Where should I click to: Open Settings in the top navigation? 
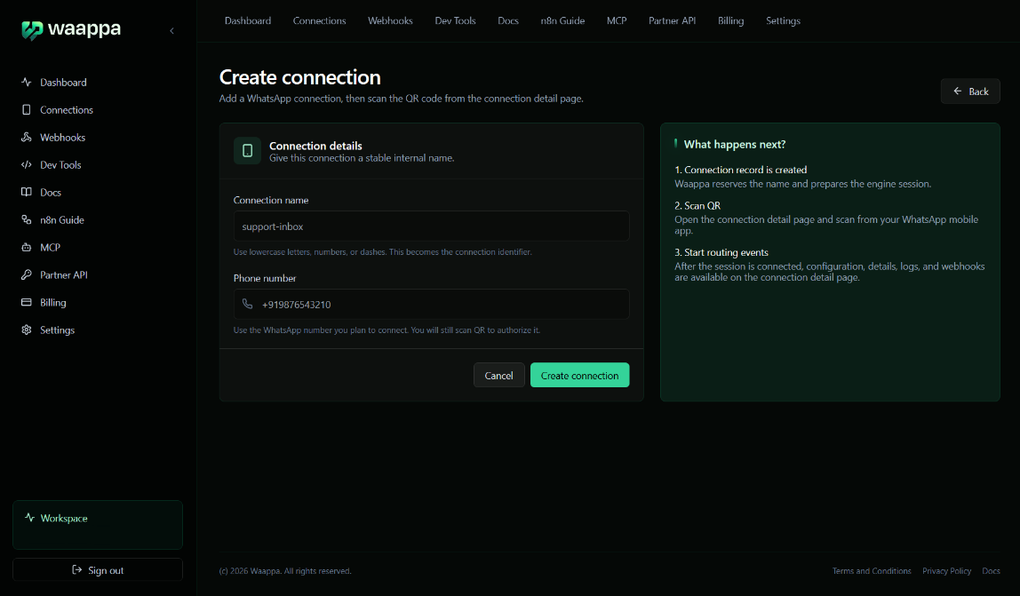(x=784, y=20)
